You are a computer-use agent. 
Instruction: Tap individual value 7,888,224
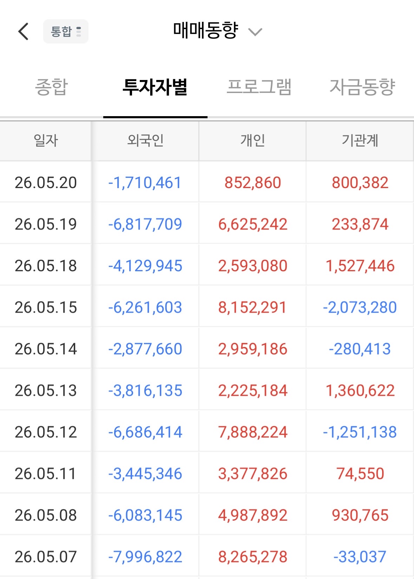click(253, 432)
